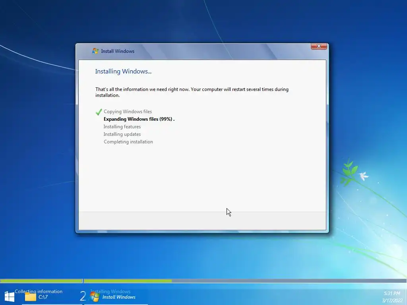Click the Install Windows flag icon in taskbar
407x305 pixels.
tap(95, 297)
